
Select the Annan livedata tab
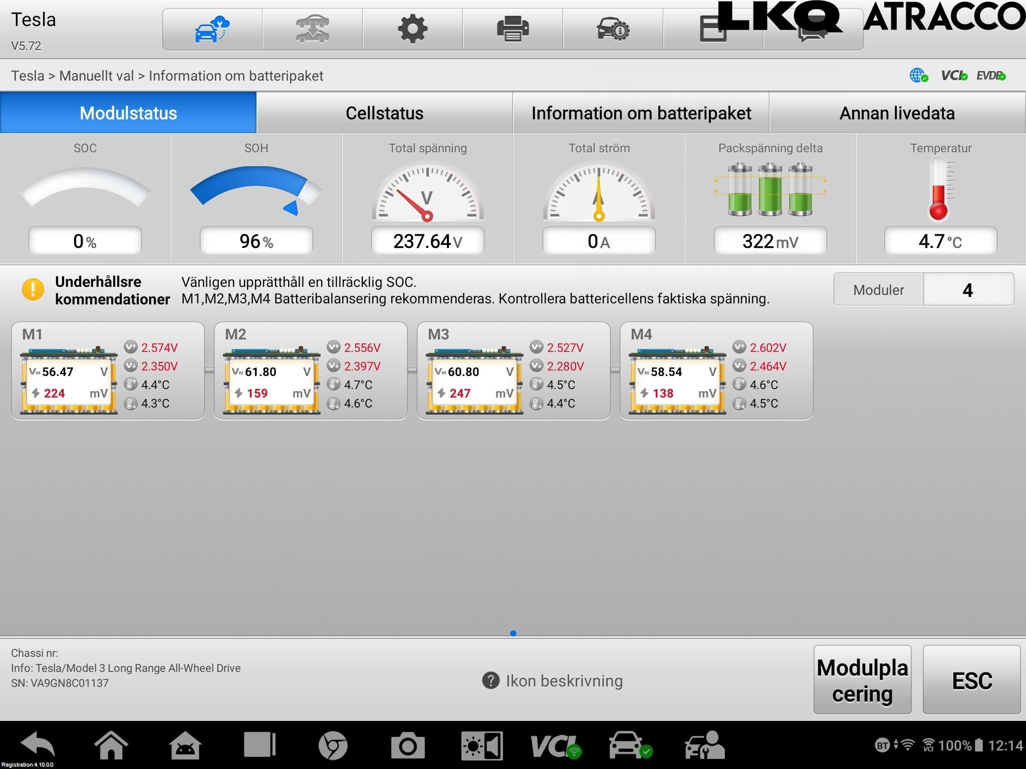(897, 113)
